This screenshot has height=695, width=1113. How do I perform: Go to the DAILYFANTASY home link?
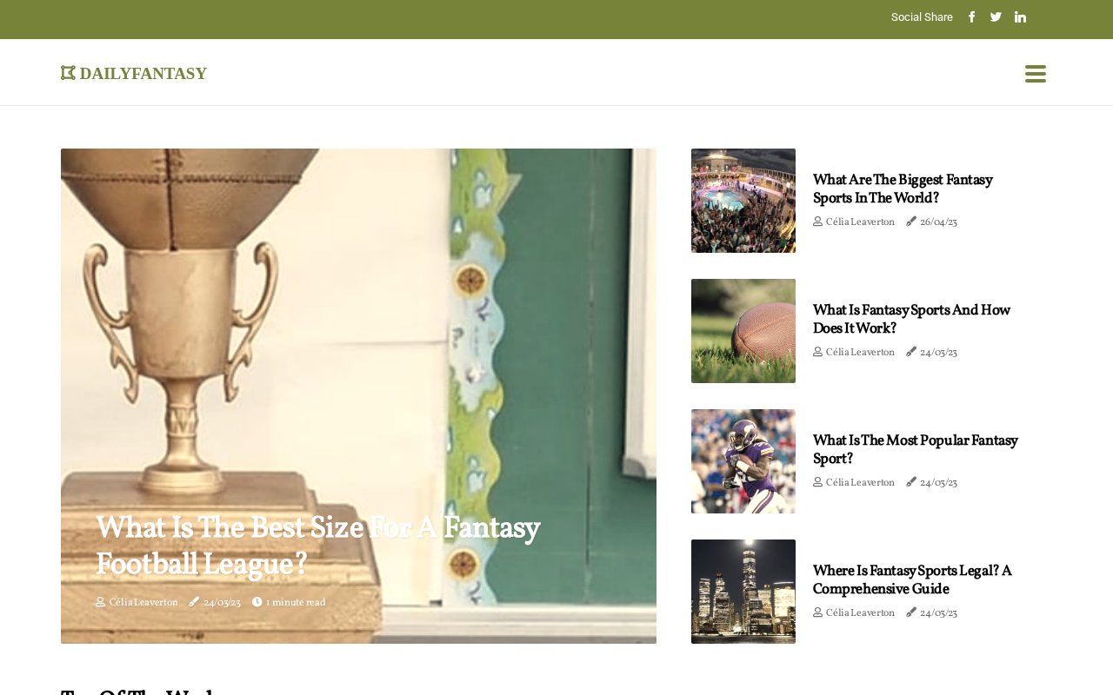coord(134,74)
